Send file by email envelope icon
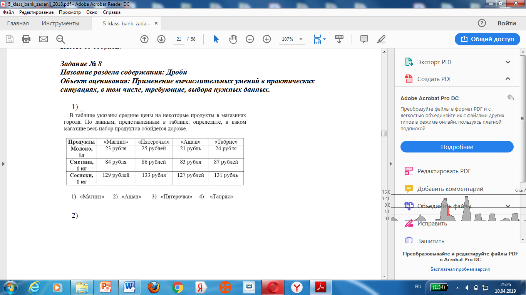Screen dimensions: 526x295 [x=44, y=39]
